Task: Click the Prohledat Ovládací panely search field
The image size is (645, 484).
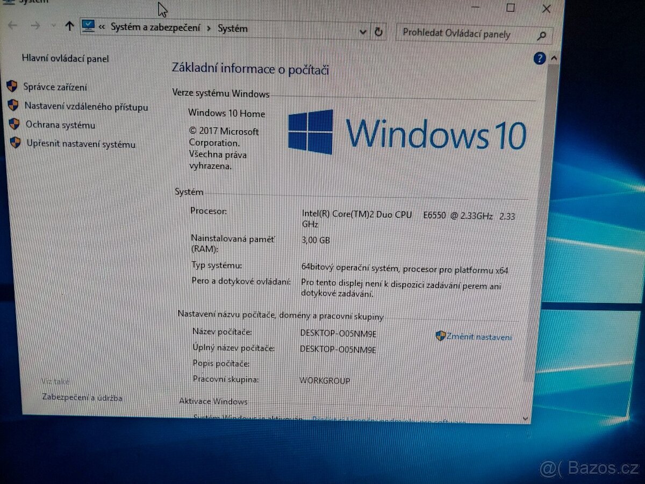Action: pyautogui.click(x=468, y=34)
